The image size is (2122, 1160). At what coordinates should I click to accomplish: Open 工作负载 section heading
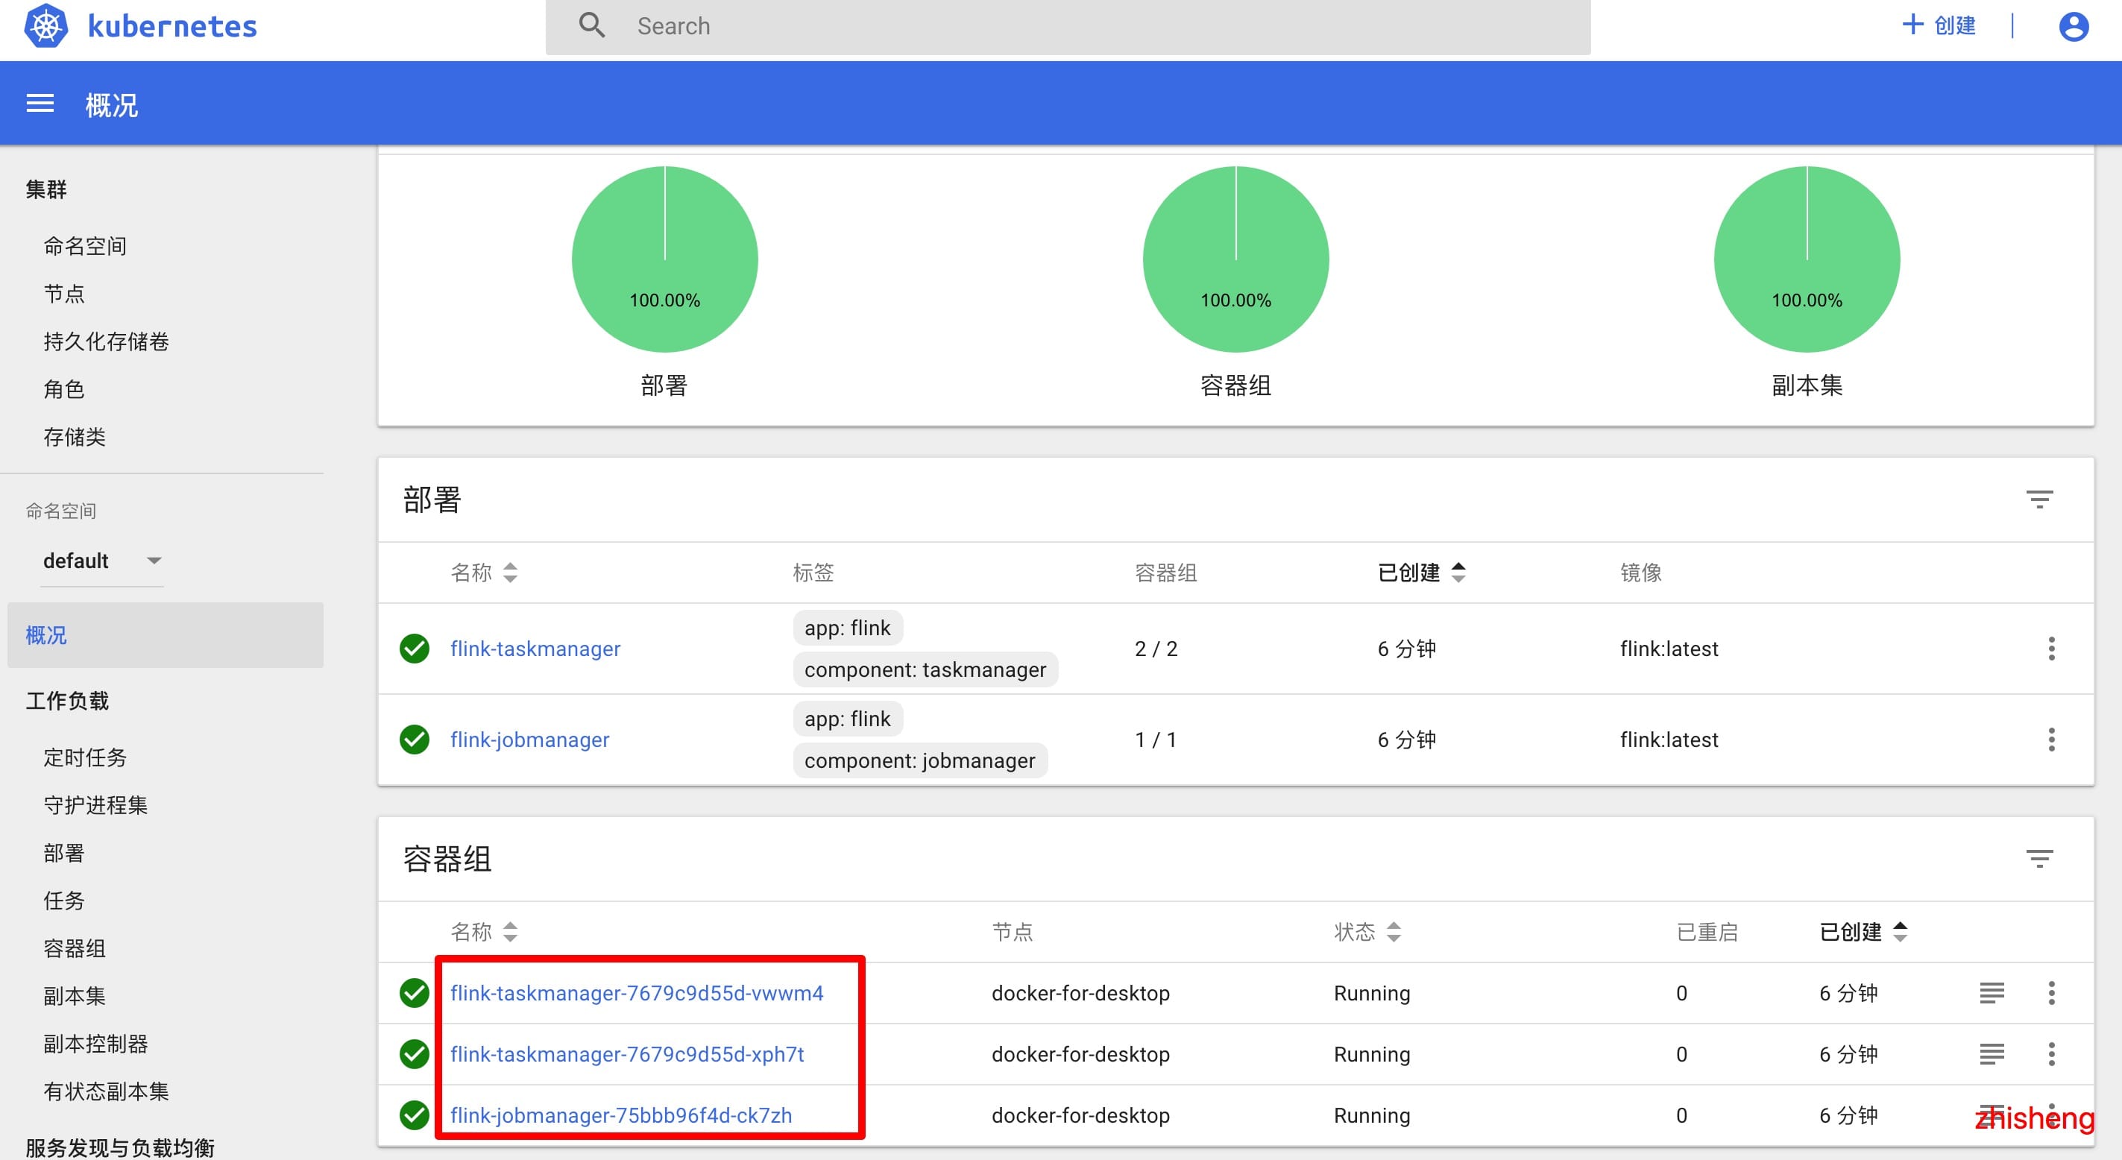click(x=66, y=701)
